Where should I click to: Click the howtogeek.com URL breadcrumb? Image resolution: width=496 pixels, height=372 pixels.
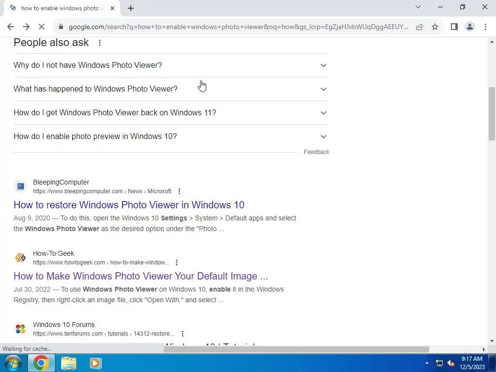pos(101,263)
